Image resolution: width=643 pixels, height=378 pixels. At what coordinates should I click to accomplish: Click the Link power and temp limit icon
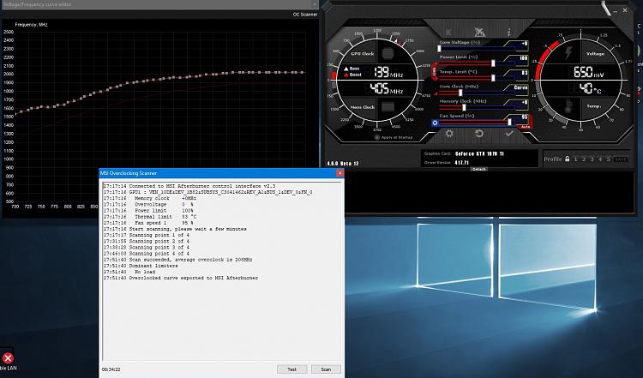point(434,72)
